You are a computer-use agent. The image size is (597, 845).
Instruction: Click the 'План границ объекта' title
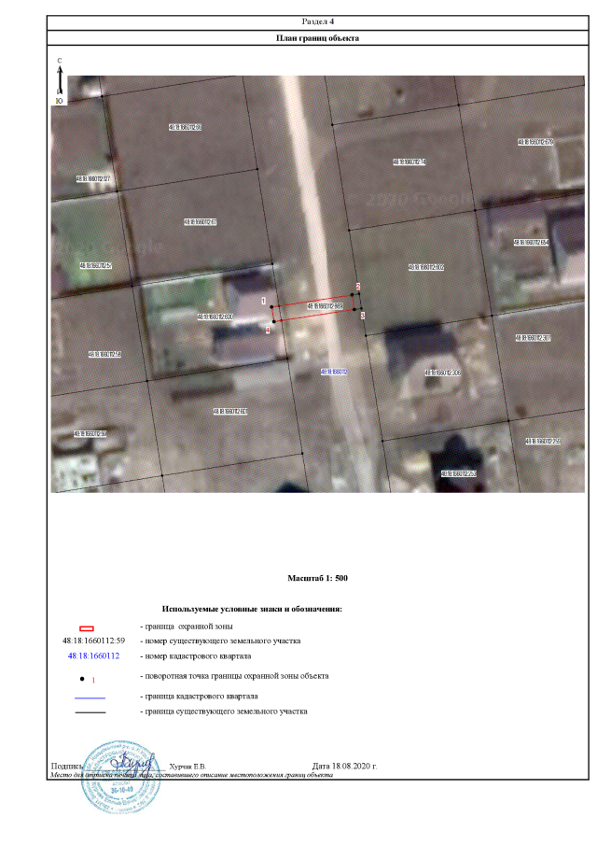click(318, 38)
